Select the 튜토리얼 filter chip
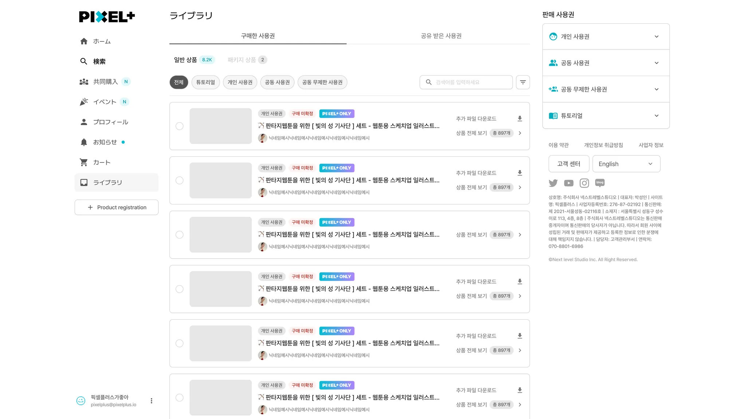746x419 pixels. [x=205, y=82]
